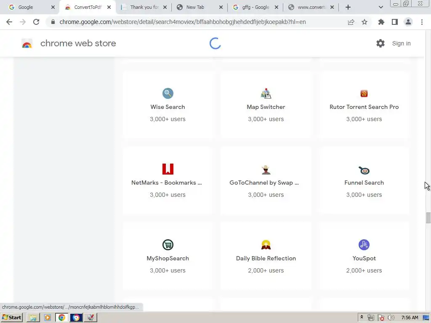Open the MyShopSearch cart icon
This screenshot has height=323, width=431.
click(168, 245)
